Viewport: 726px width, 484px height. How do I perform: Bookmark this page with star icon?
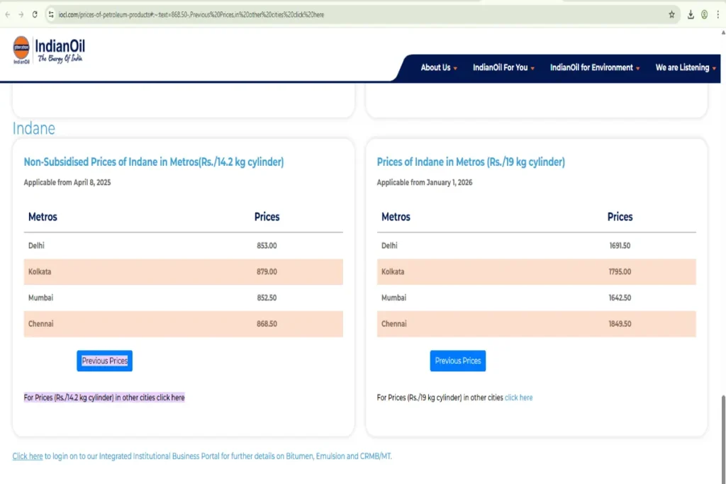pos(671,14)
